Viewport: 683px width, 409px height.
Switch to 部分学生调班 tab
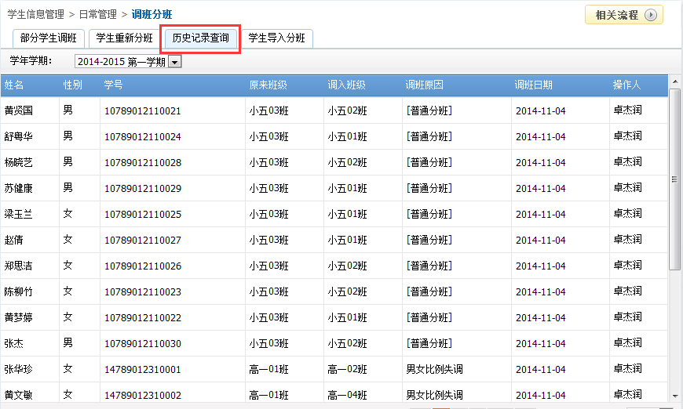49,38
